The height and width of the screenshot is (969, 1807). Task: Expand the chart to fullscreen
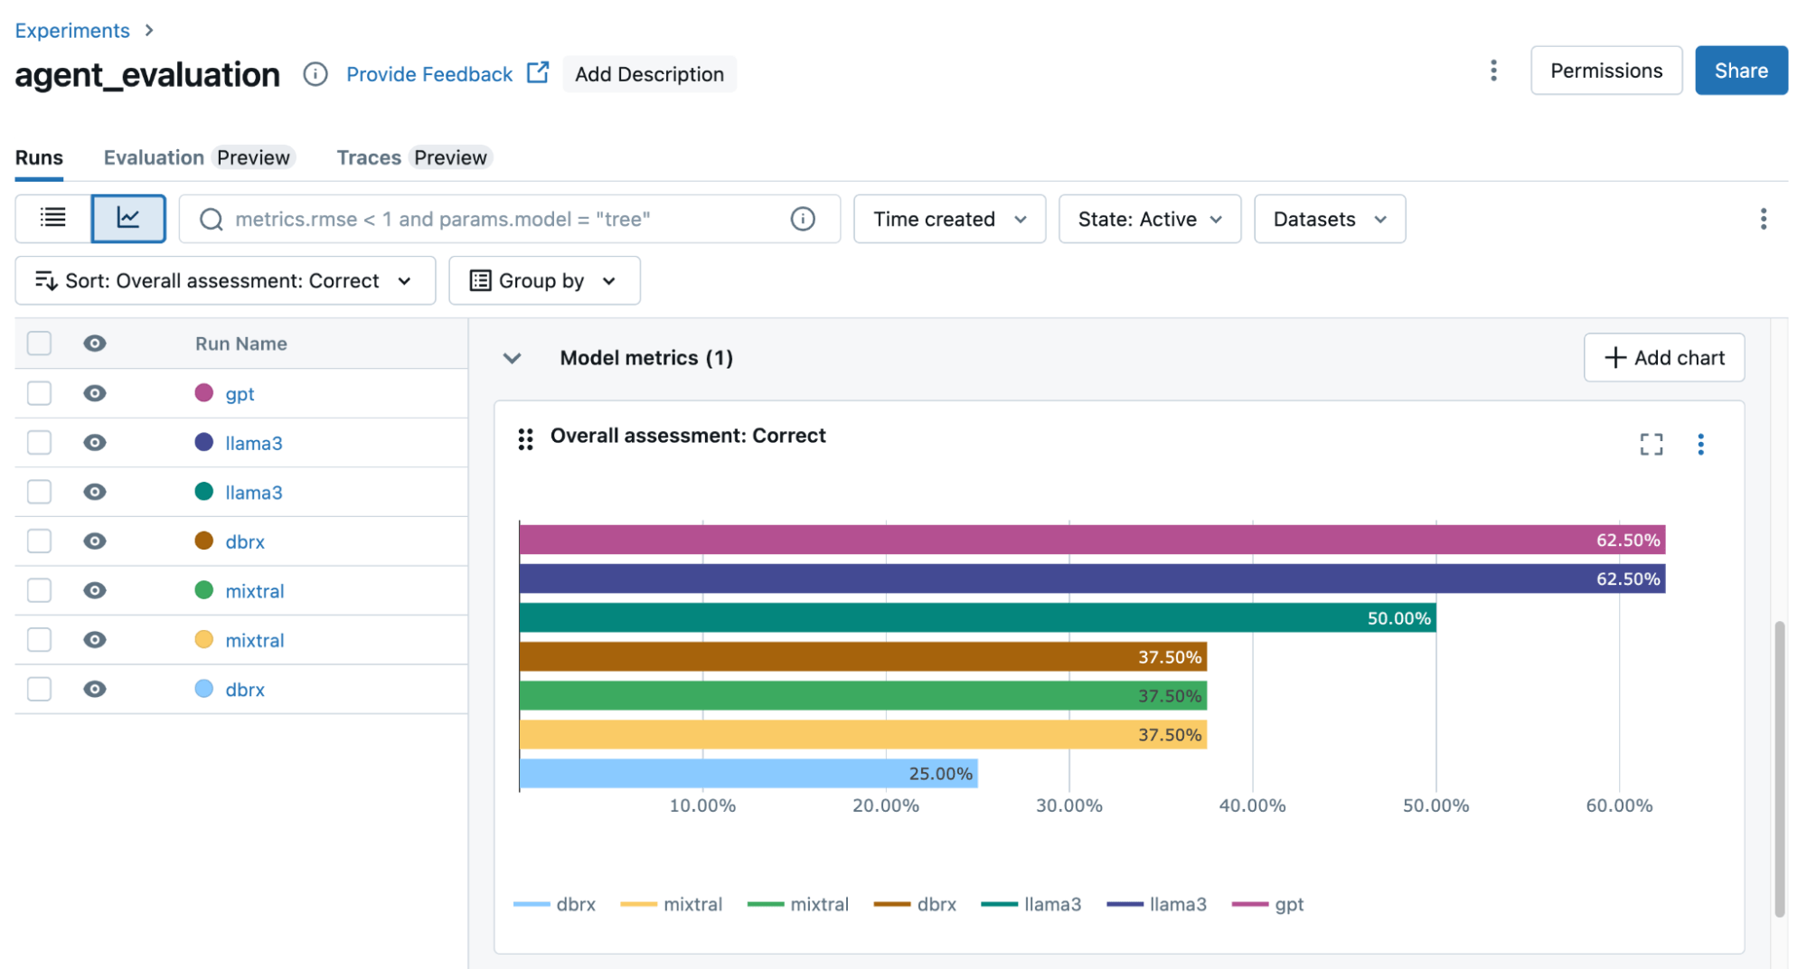pyautogui.click(x=1651, y=444)
